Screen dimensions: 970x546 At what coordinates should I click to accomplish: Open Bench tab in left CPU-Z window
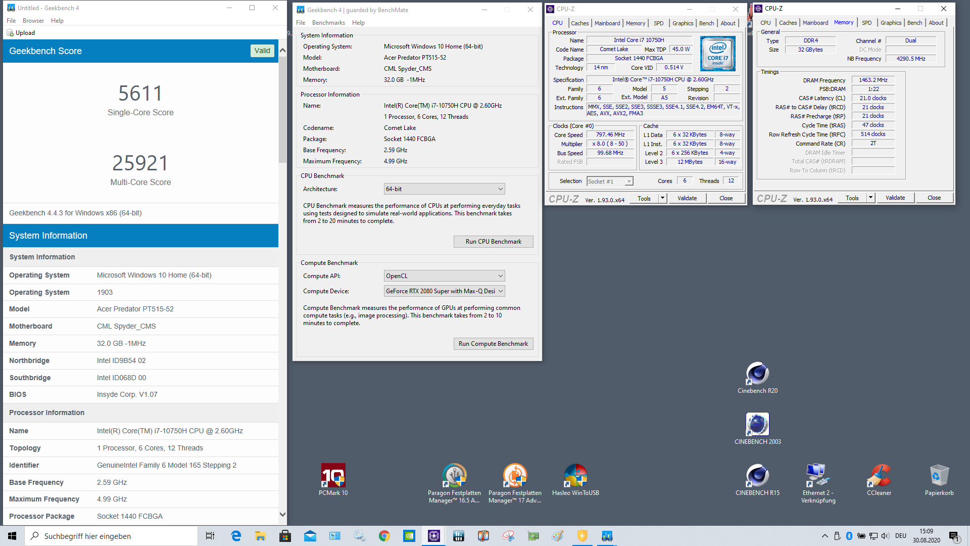(706, 23)
